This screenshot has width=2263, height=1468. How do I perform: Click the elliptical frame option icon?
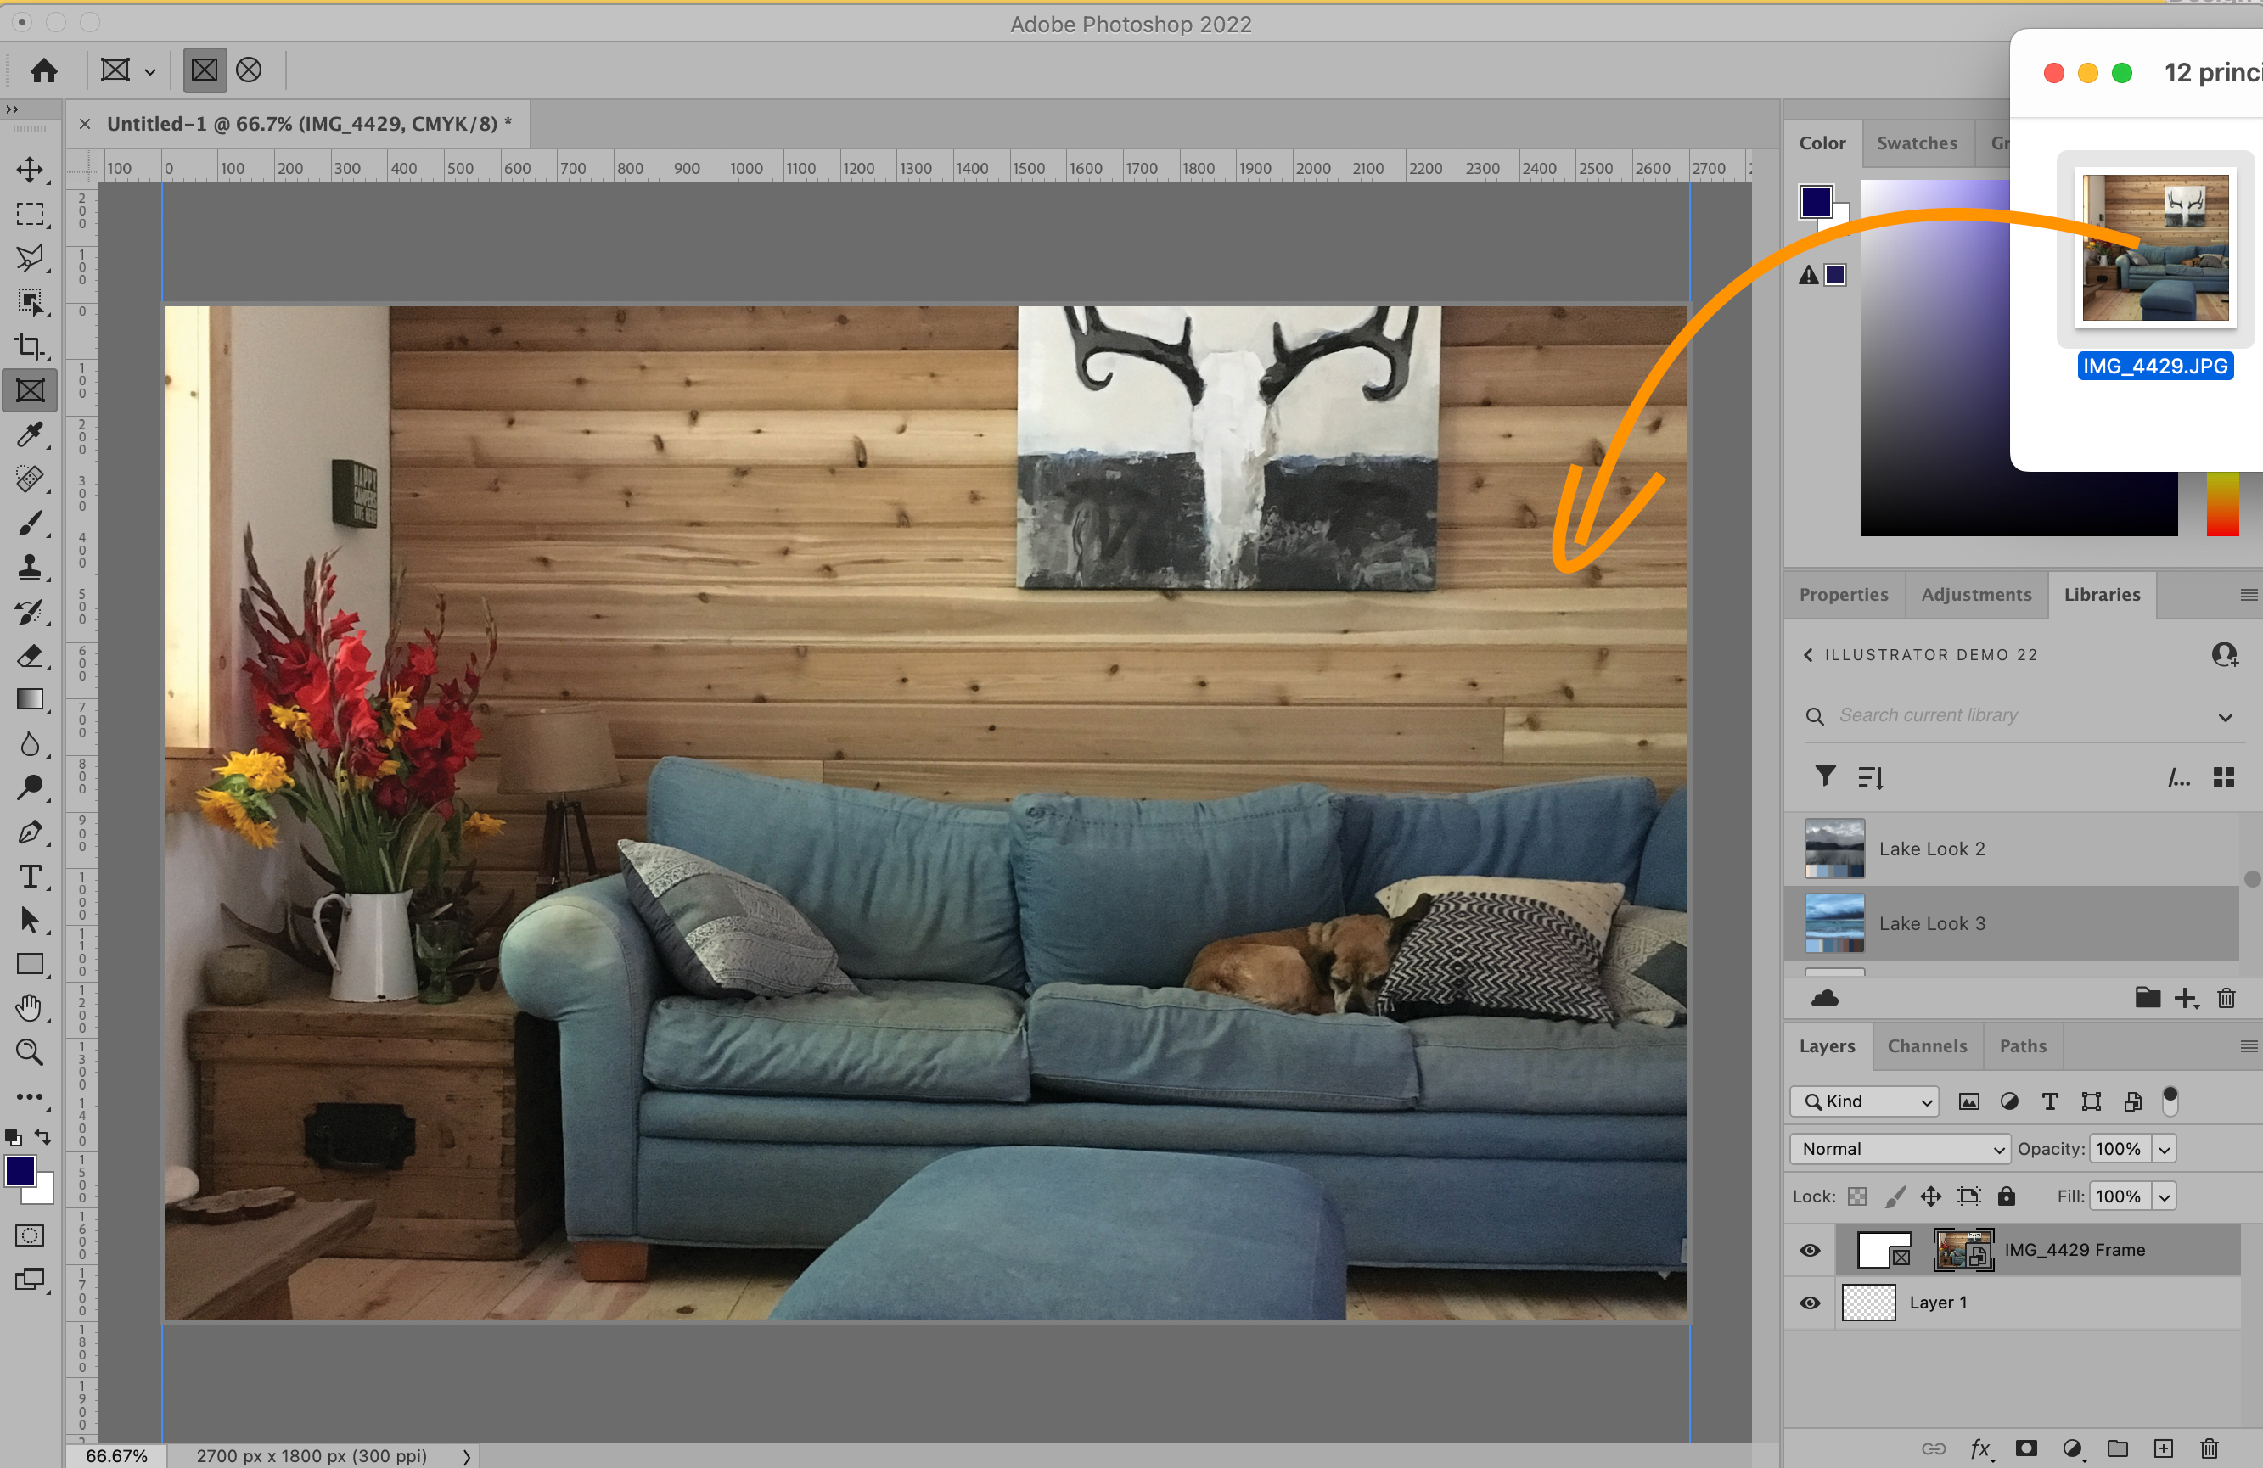tap(249, 70)
